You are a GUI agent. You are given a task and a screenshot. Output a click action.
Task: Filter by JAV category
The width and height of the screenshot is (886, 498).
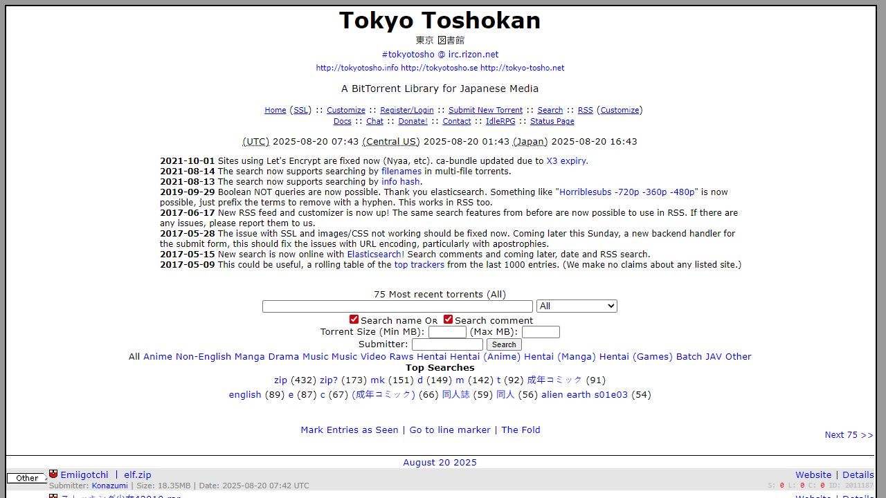[714, 357]
